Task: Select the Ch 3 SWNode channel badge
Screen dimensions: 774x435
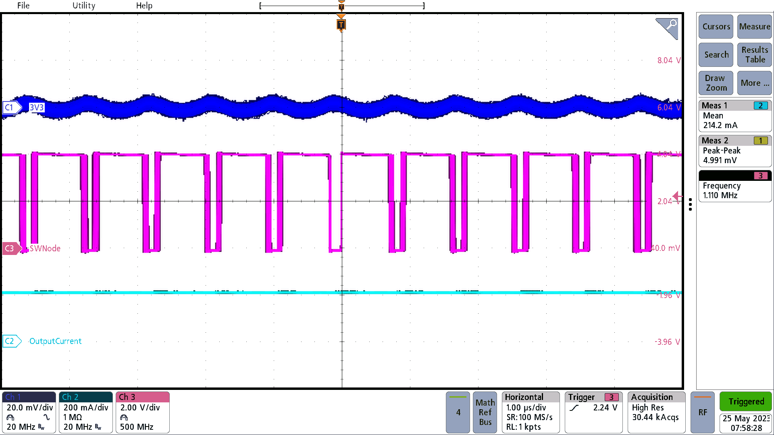Action: coord(142,412)
